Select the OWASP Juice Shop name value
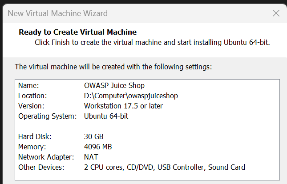The height and width of the screenshot is (184, 287). tap(114, 85)
